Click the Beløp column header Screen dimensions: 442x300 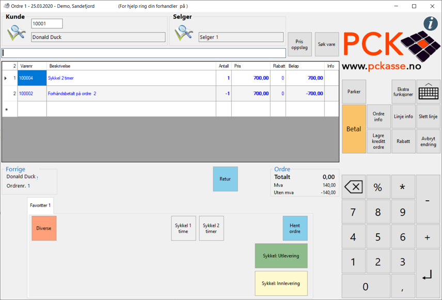click(305, 66)
